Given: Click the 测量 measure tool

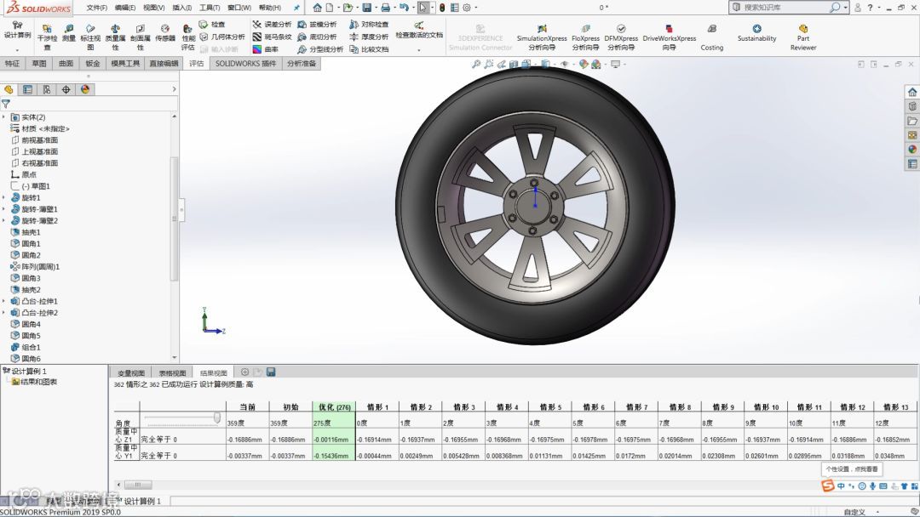Looking at the screenshot, I should (69, 33).
